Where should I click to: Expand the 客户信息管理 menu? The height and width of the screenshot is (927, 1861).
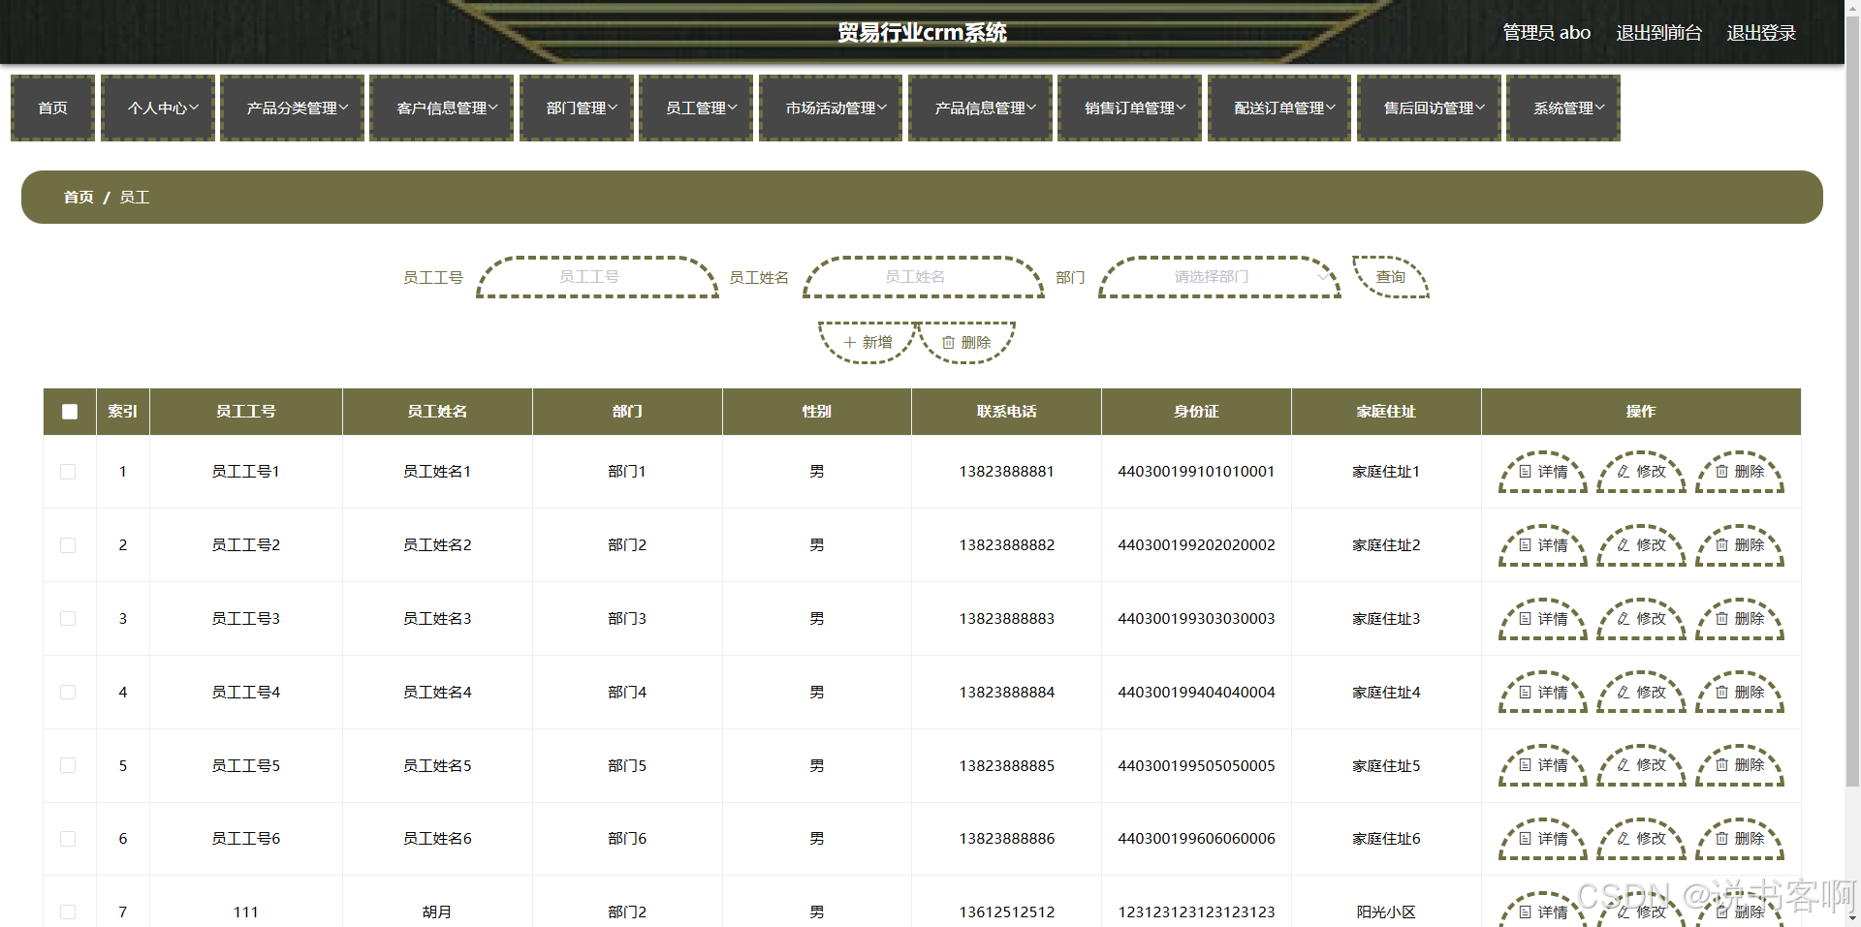[x=442, y=108]
